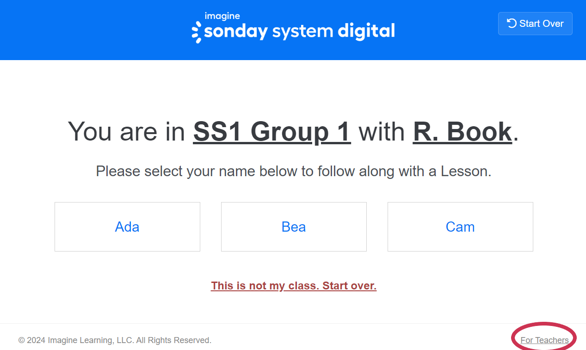Click the circular arrow icon beside Start Over
The image size is (586, 350).
click(x=512, y=23)
